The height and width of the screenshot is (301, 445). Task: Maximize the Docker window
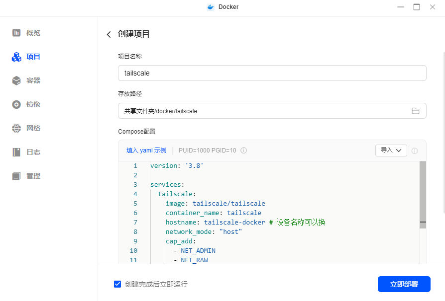[x=417, y=7]
